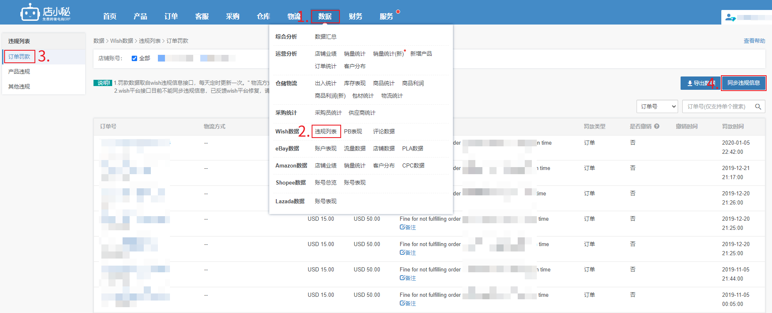Click the 罚款时间 column header
The height and width of the screenshot is (313, 772).
click(x=733, y=126)
